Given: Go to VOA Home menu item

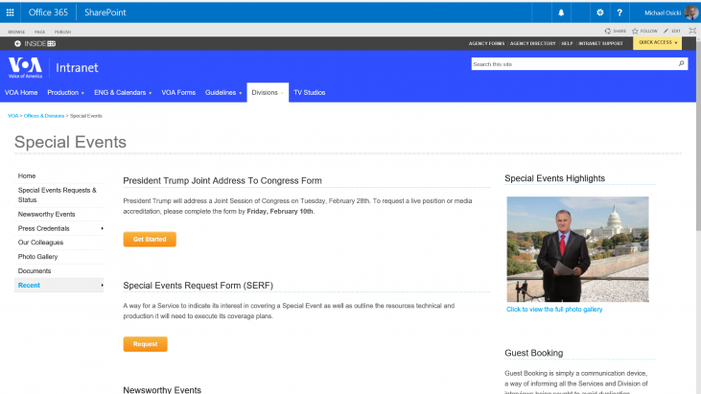Looking at the screenshot, I should point(21,92).
